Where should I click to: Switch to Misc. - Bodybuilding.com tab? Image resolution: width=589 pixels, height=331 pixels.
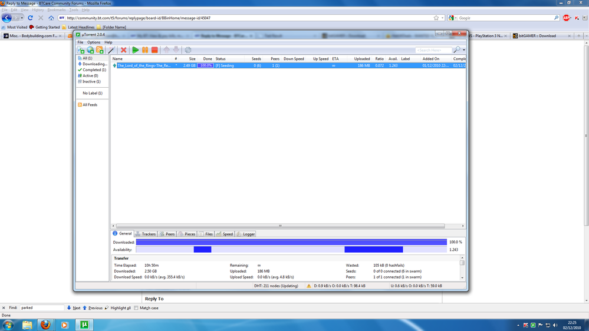tap(32, 36)
